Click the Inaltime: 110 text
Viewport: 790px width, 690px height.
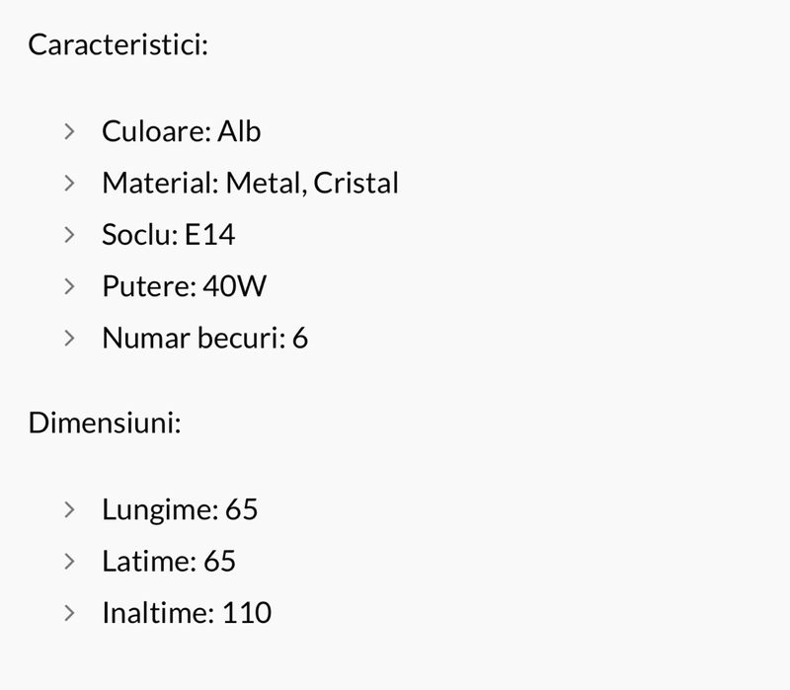click(x=186, y=613)
